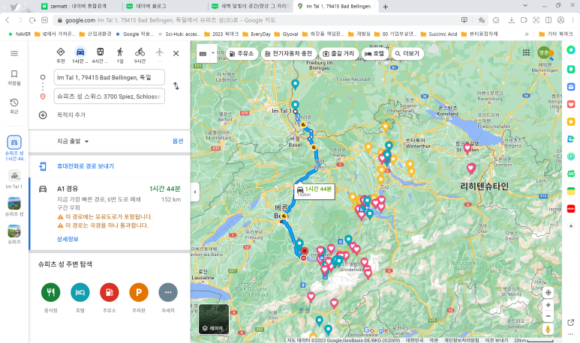Screen dimensions: 580x343
Task: Go back to the previous page
Action: (8, 20)
